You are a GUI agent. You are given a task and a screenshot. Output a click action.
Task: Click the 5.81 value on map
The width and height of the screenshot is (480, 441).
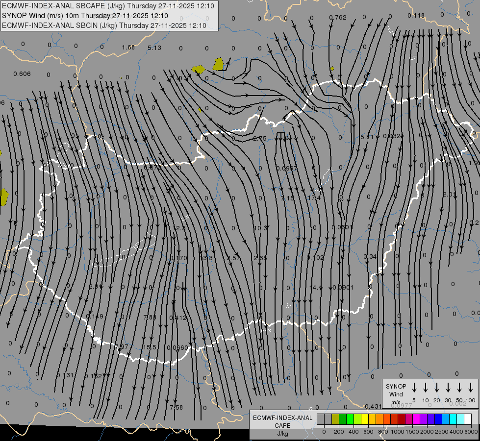[x=367, y=137]
